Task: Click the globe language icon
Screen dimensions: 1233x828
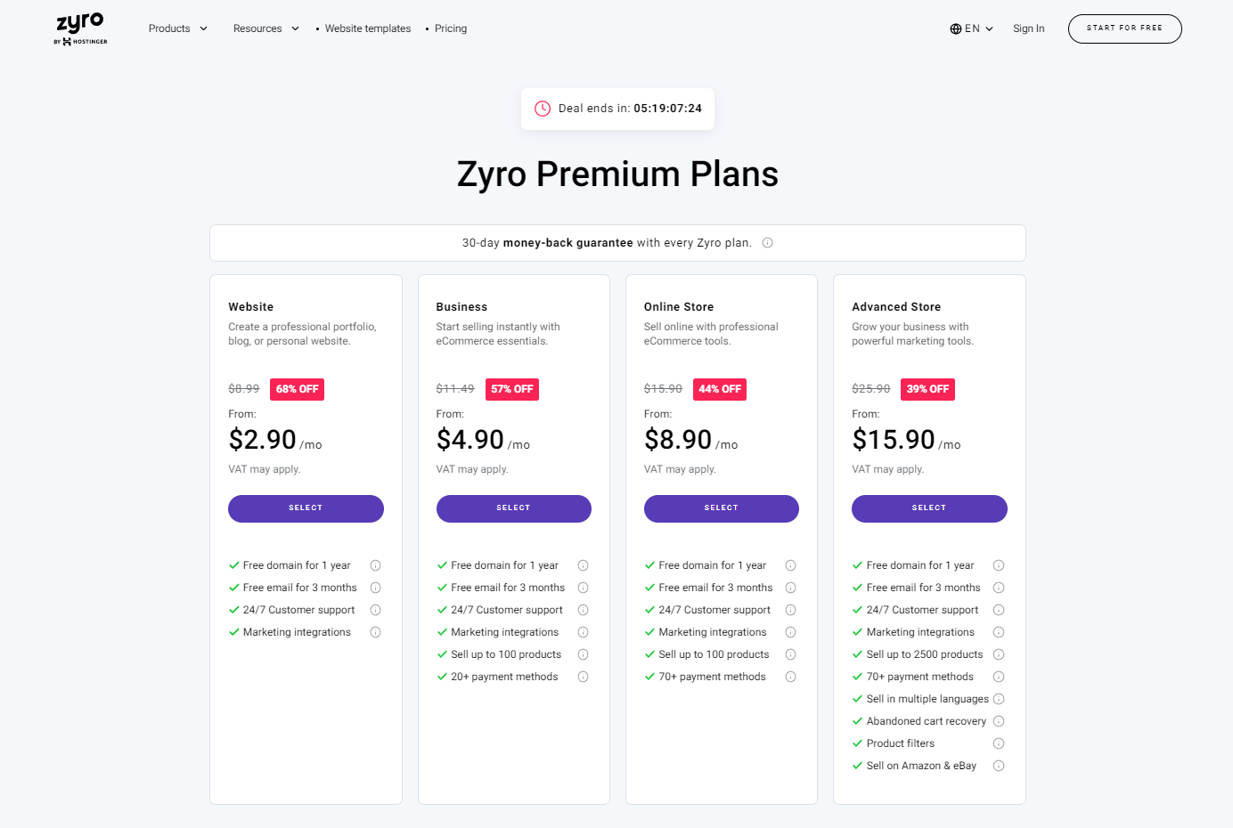Action: tap(956, 28)
